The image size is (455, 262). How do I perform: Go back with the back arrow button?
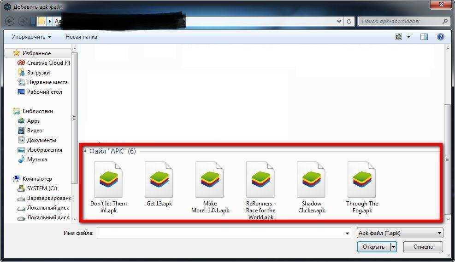(x=10, y=21)
